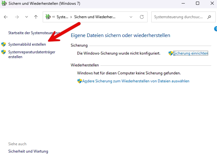
Task: Click the control panel icon in address bar
Action: pyautogui.click(x=48, y=17)
